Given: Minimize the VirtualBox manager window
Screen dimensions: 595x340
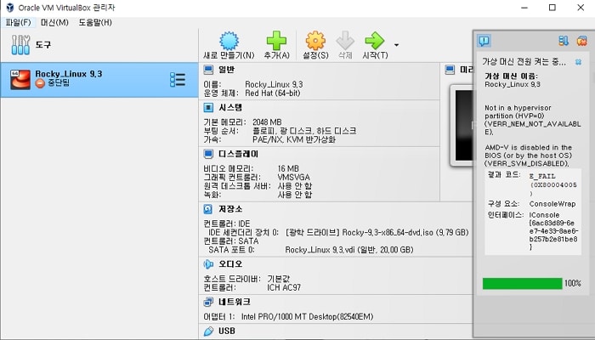Looking at the screenshot, I should click(x=524, y=8).
